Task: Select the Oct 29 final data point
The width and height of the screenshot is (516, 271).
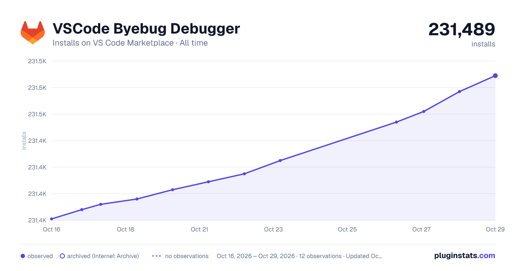Action: pyautogui.click(x=495, y=76)
